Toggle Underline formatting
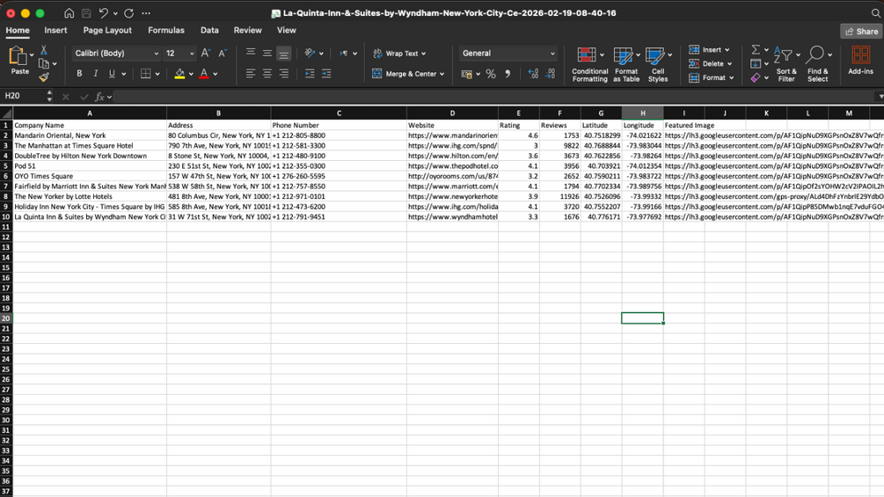Image resolution: width=884 pixels, height=497 pixels. (x=112, y=73)
